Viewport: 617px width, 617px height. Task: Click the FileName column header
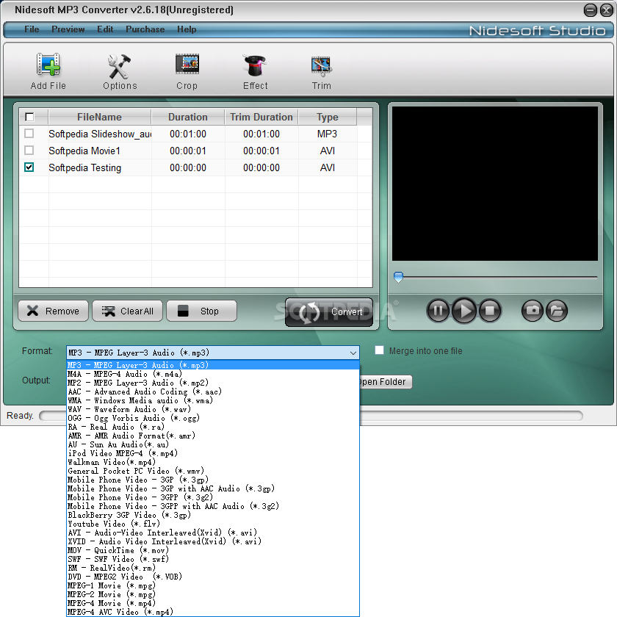[x=99, y=117]
